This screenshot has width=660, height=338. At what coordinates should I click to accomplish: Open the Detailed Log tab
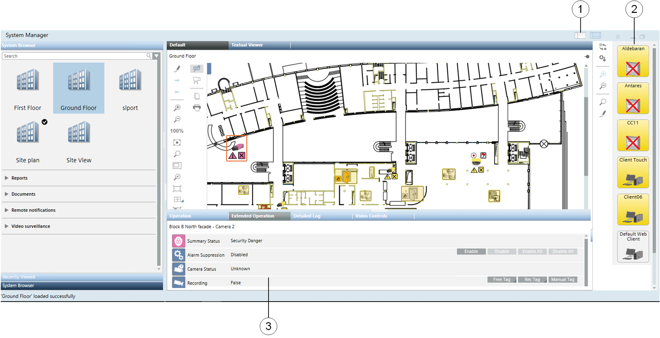(307, 216)
